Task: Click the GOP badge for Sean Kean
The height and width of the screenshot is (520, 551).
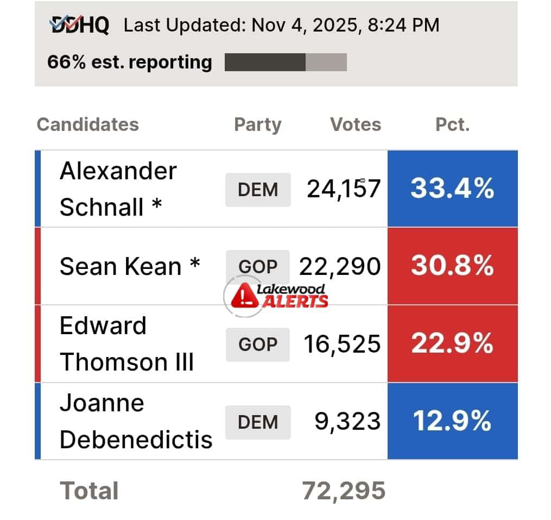Action: tap(258, 266)
